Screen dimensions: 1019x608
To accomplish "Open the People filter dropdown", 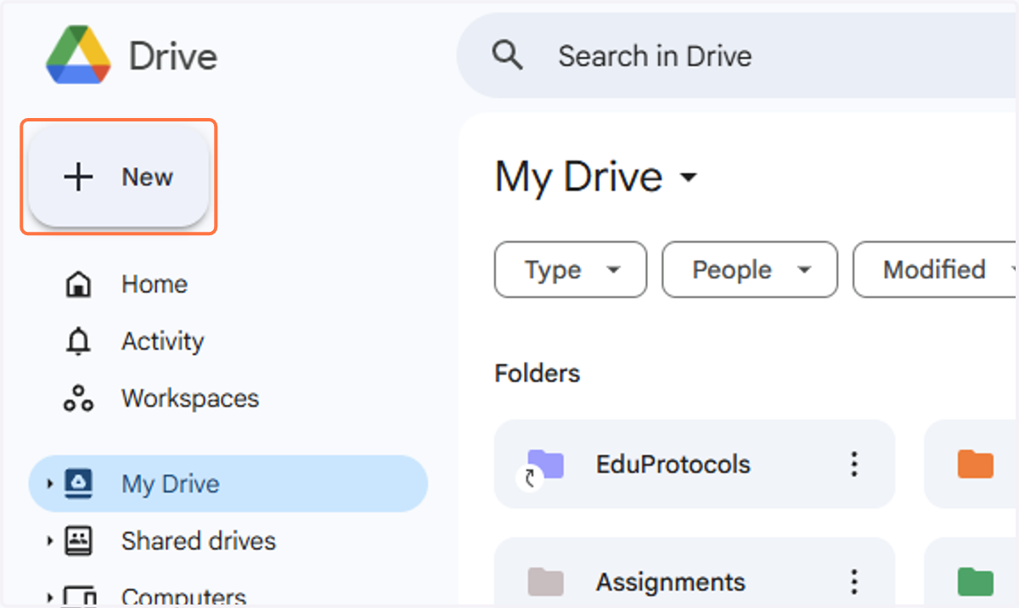I will coord(750,270).
